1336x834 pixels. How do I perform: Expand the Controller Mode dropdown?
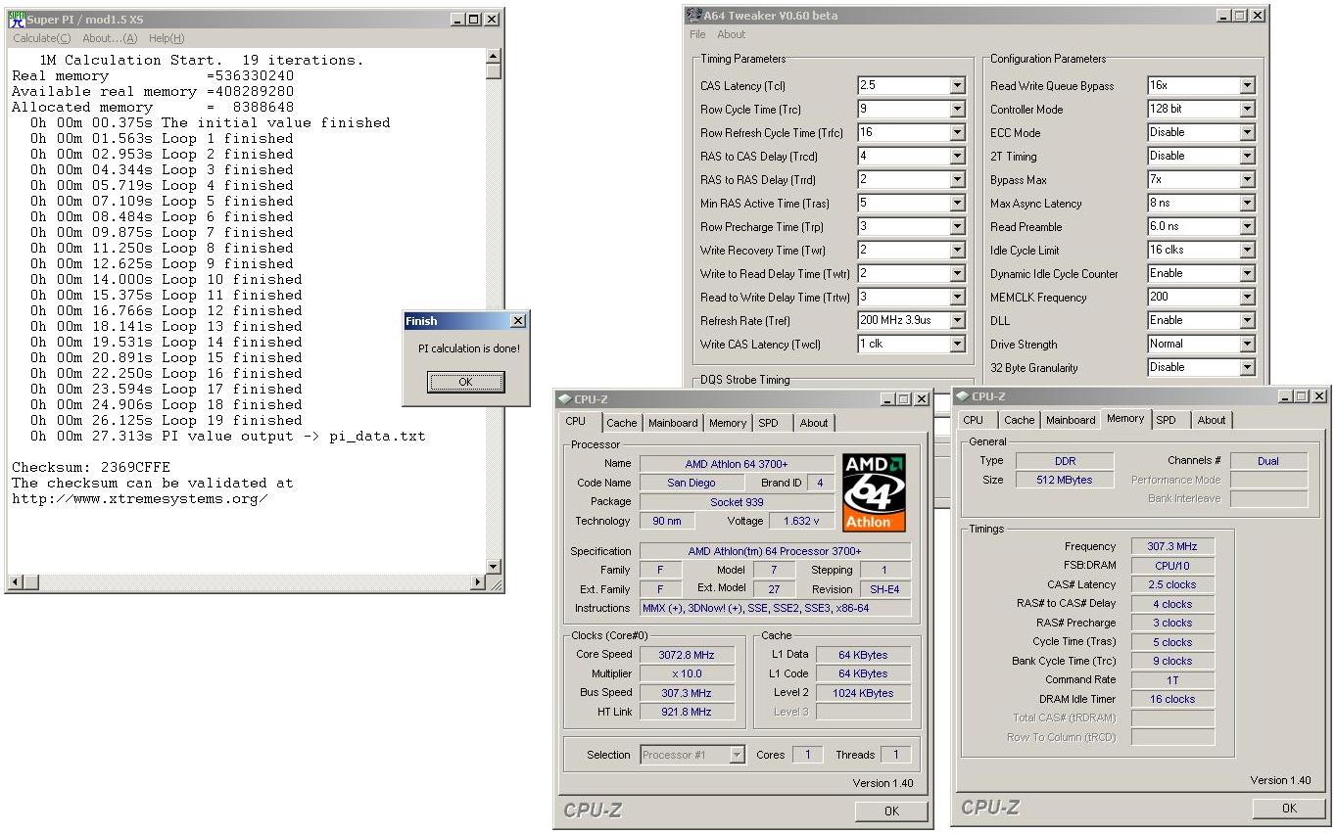pyautogui.click(x=1247, y=110)
